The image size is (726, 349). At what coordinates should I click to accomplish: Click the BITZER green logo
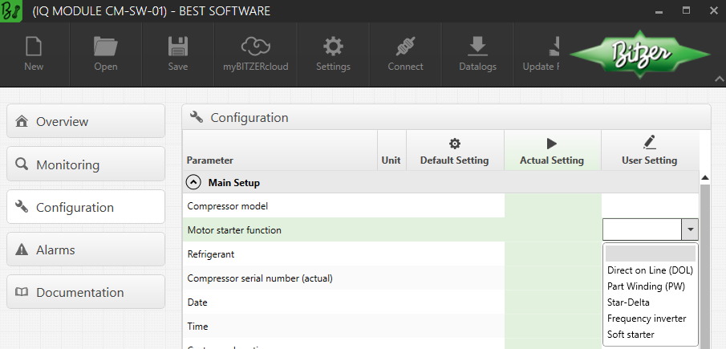[x=640, y=55]
